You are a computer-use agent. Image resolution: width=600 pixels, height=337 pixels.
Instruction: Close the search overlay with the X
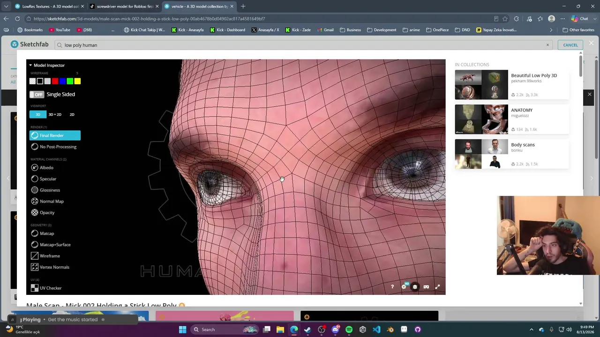point(591,44)
